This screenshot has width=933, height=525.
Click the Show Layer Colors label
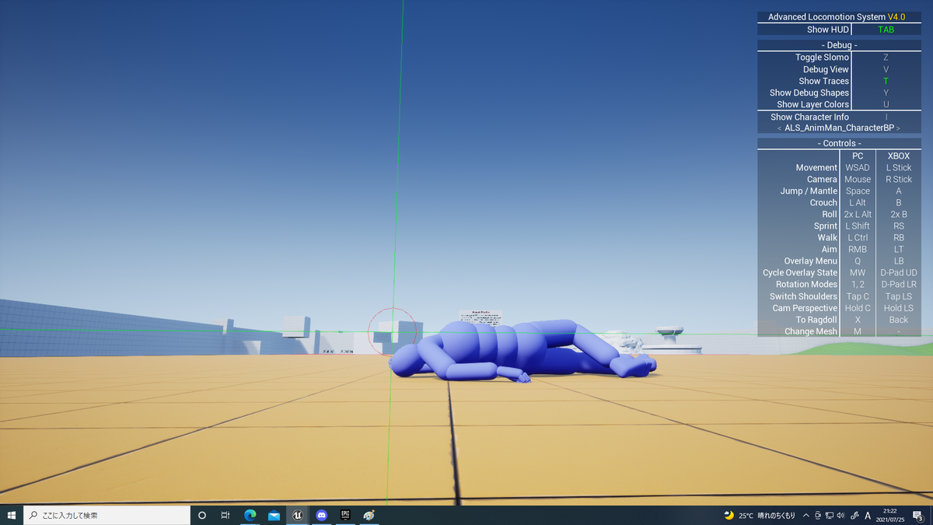[812, 104]
